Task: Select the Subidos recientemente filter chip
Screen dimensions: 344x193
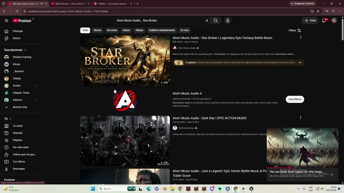Action: pyautogui.click(x=162, y=30)
